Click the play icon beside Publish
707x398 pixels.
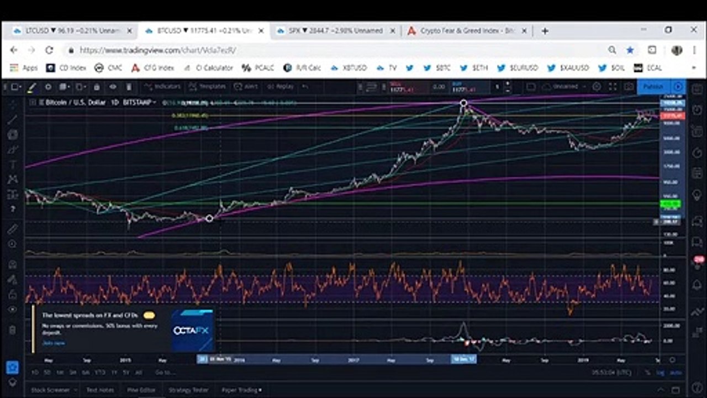678,87
